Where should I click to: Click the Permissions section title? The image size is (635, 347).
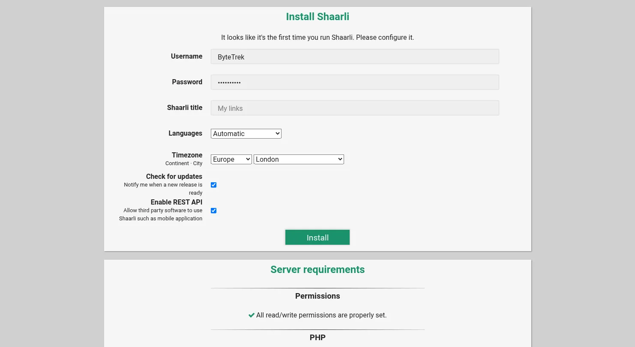coord(317,296)
